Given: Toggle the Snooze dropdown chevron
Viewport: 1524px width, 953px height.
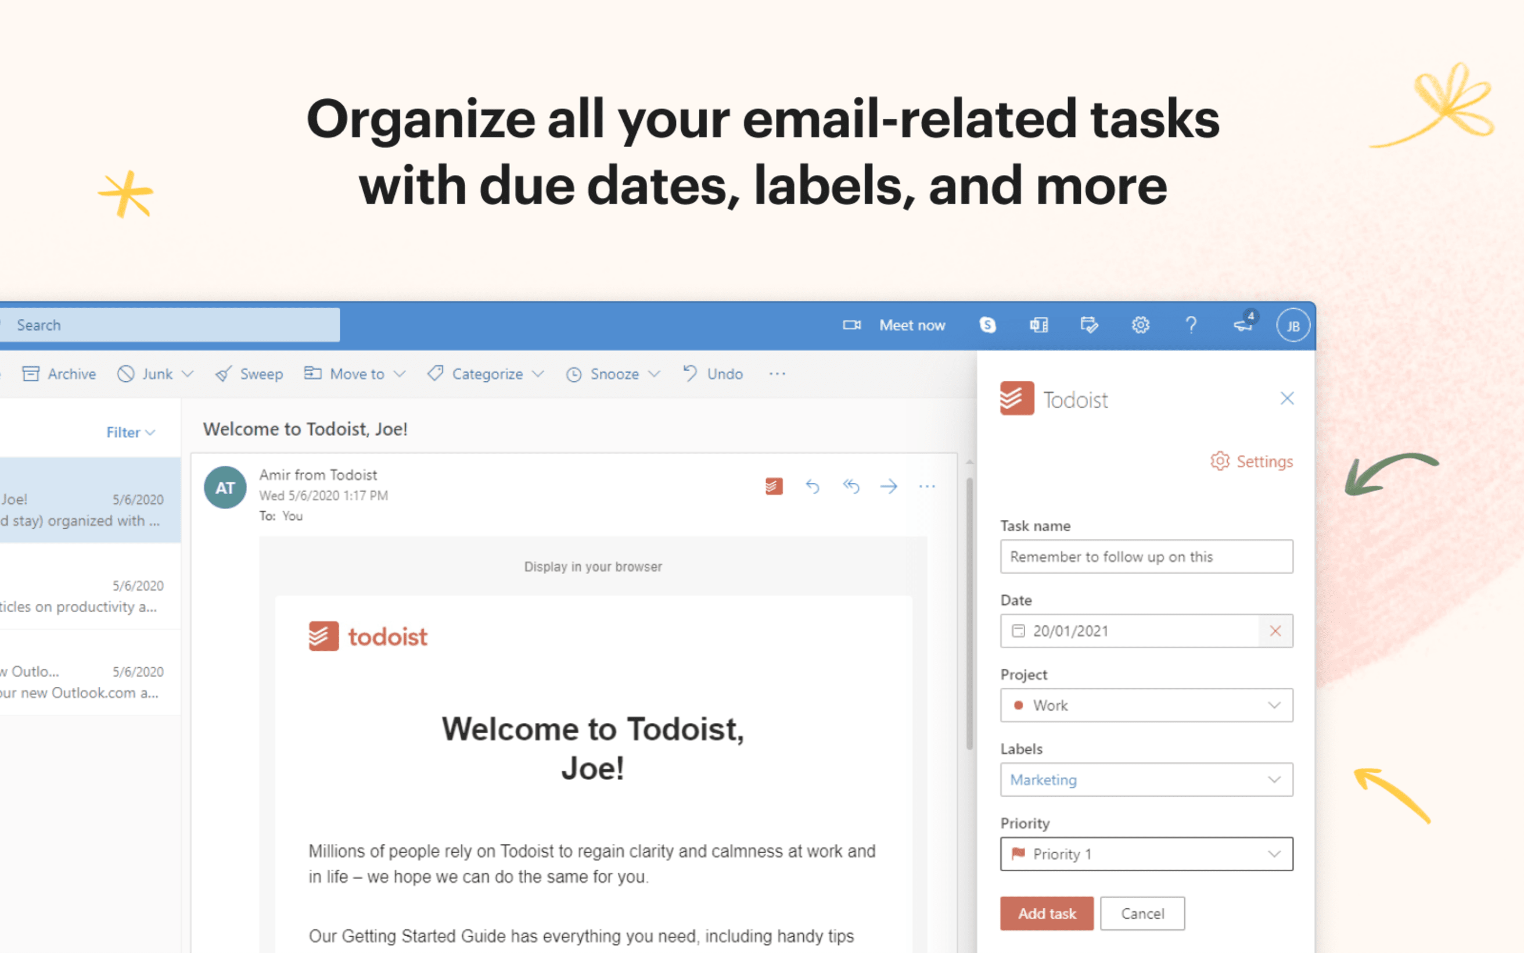Looking at the screenshot, I should click(656, 374).
